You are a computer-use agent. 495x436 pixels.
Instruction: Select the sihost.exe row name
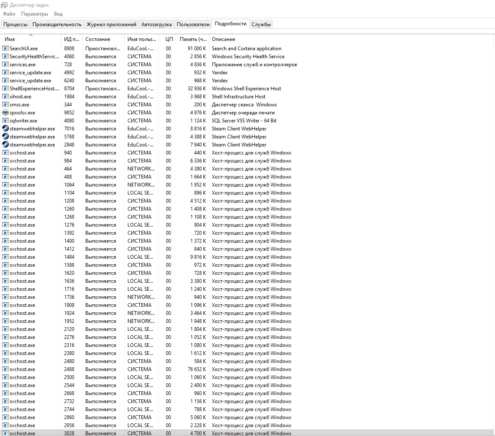click(x=21, y=97)
